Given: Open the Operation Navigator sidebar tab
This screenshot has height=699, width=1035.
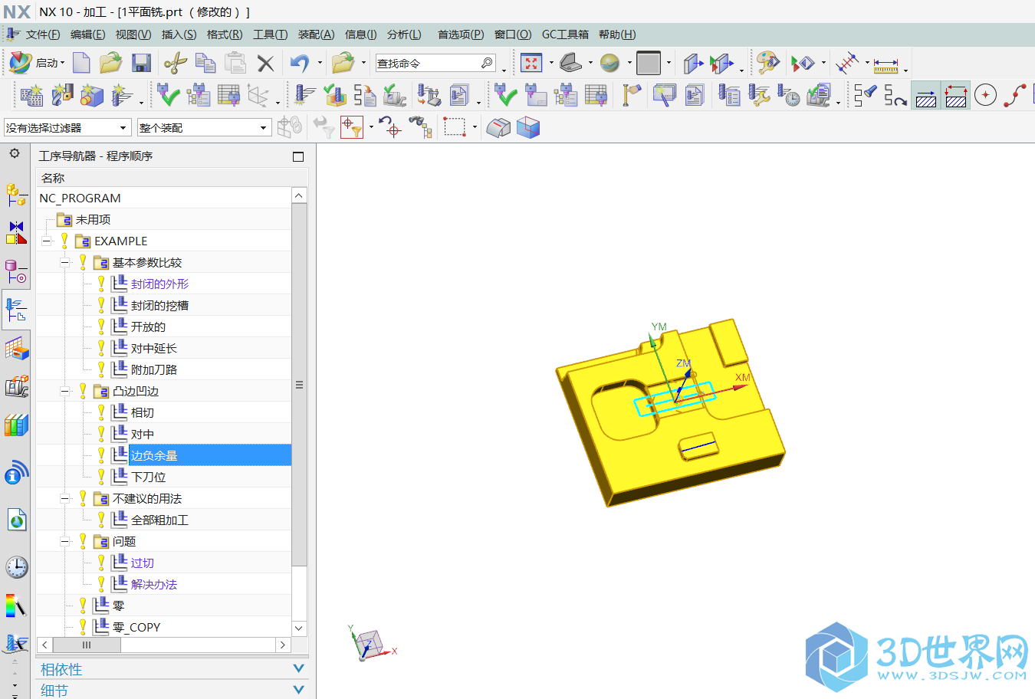Looking at the screenshot, I should [16, 310].
